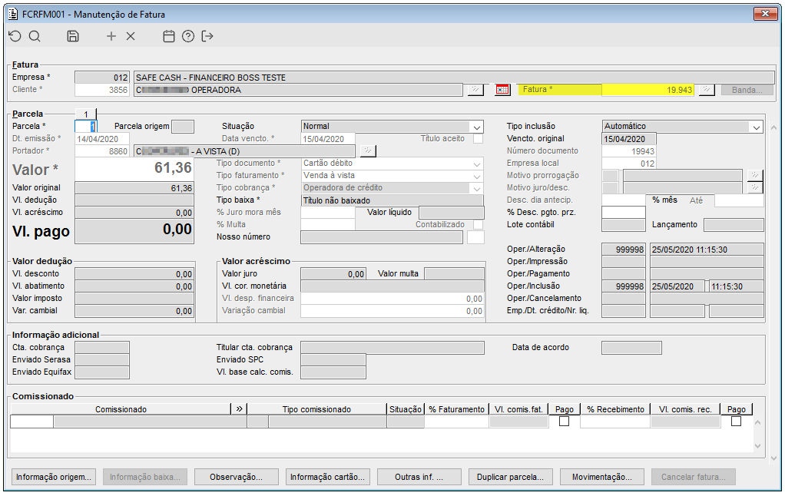Add a new record with the plus icon
This screenshot has height=496, width=785.
(111, 36)
